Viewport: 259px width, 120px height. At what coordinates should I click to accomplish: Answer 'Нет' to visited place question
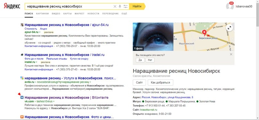(150, 60)
